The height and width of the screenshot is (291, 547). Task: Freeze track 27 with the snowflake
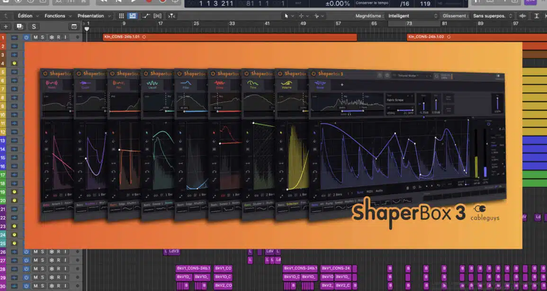[52, 260]
